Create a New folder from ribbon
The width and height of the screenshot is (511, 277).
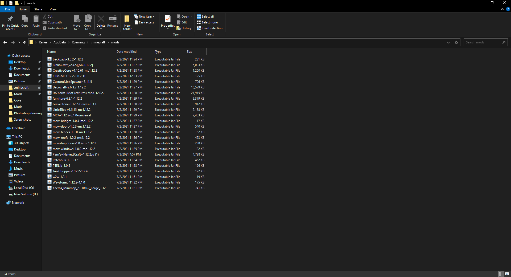[x=127, y=22]
